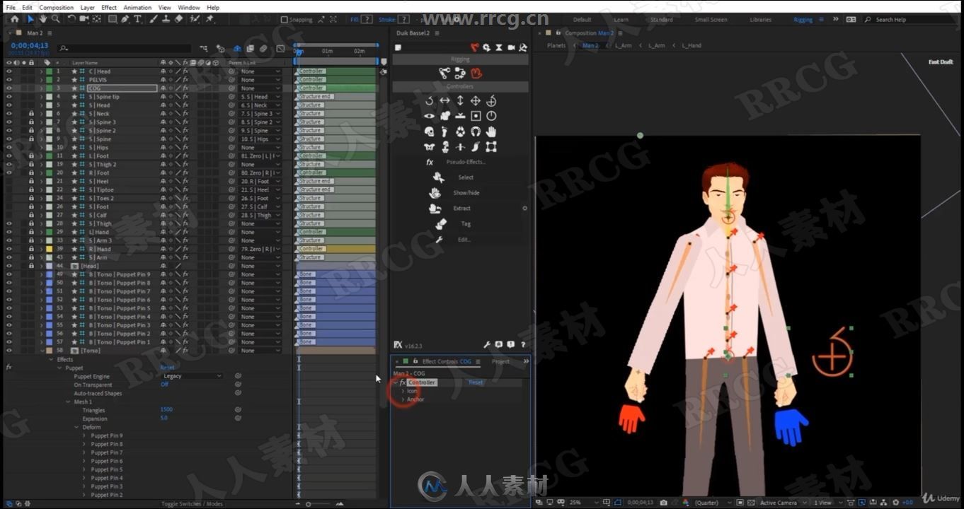Create a Duik butterfly shaped controller
Image resolution: width=964 pixels, height=509 pixels.
pyautogui.click(x=429, y=147)
